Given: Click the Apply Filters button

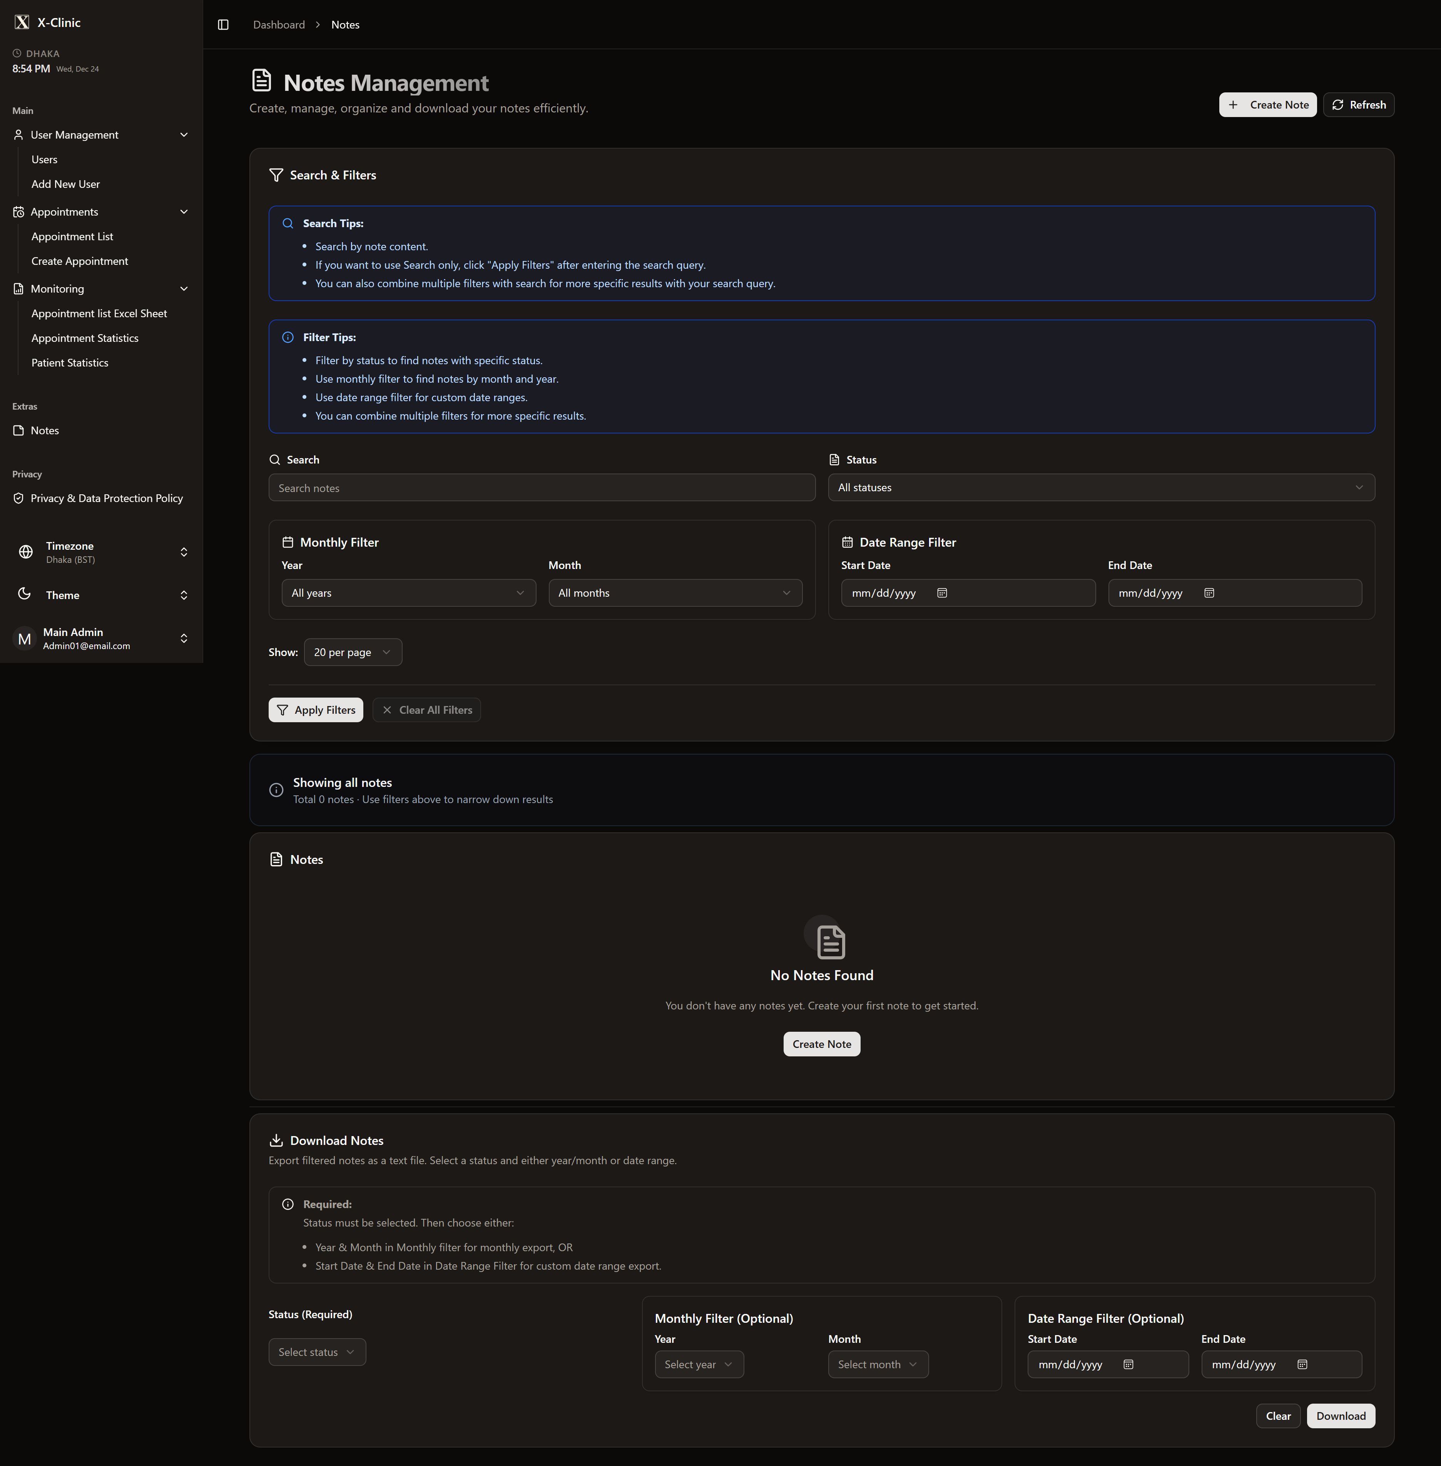Looking at the screenshot, I should (316, 710).
